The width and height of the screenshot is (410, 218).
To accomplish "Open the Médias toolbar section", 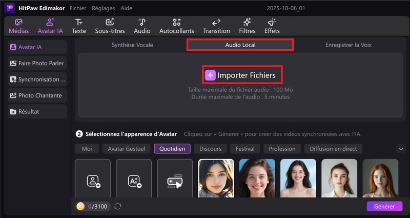I will coord(19,26).
